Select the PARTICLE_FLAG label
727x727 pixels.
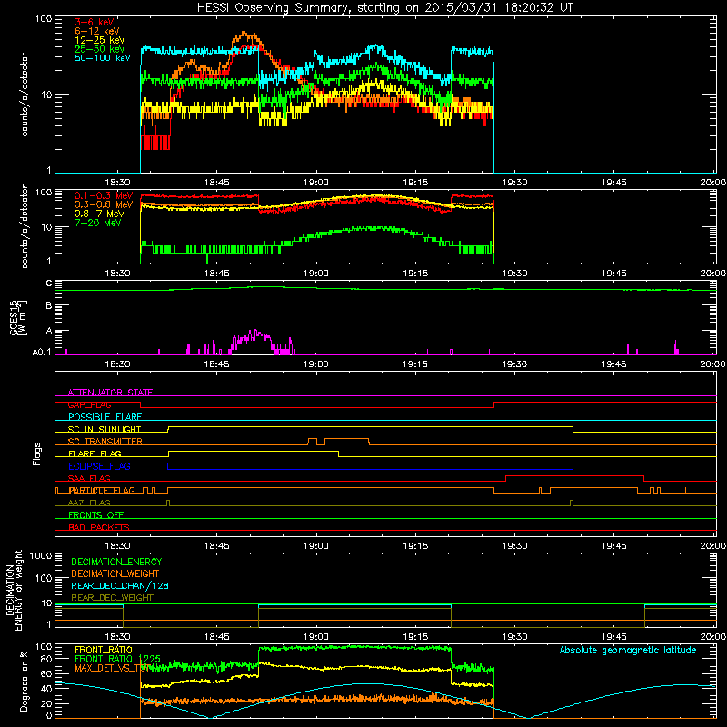click(102, 491)
